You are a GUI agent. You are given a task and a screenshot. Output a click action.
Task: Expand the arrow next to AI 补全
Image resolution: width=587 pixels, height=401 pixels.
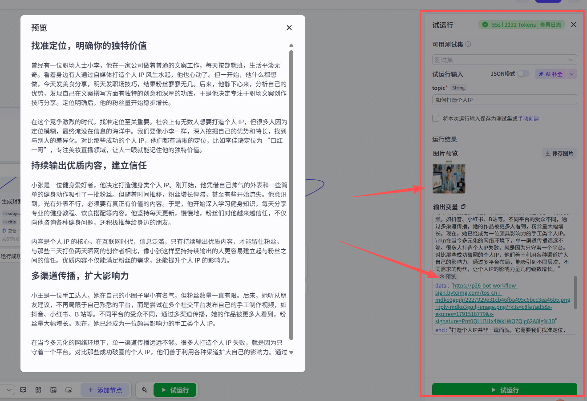point(572,74)
